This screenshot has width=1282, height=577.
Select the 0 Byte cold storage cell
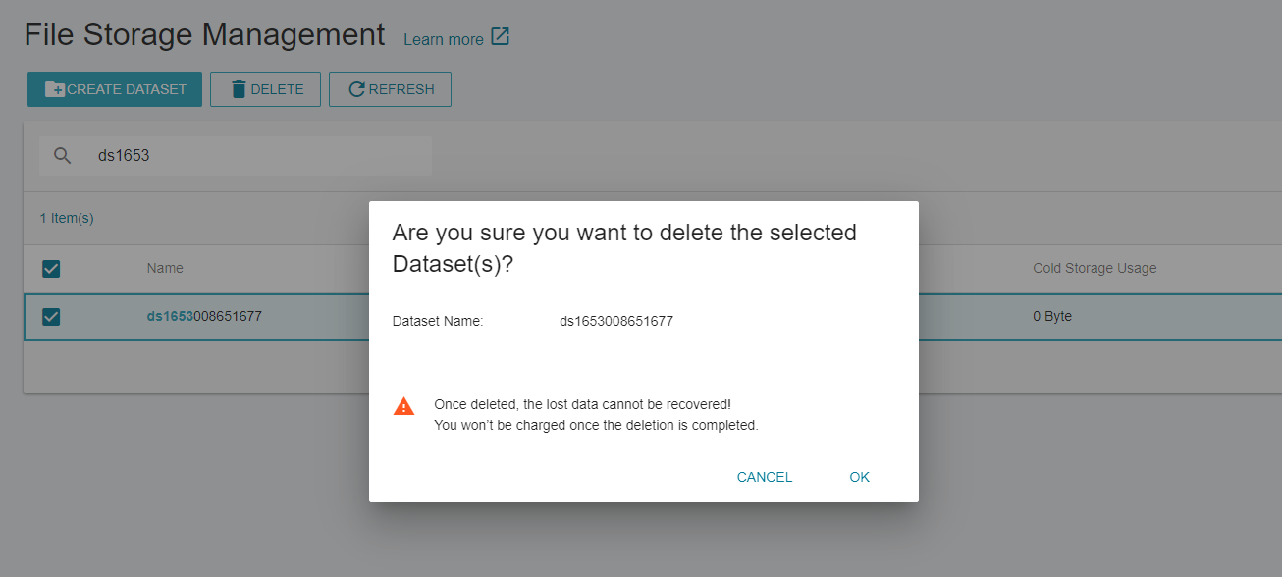(1052, 316)
